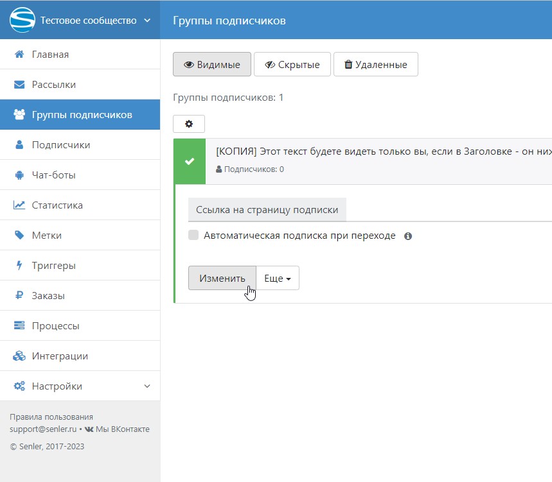Image resolution: width=552 pixels, height=482 pixels.
Task: Open the Еще dropdown menu
Action: [278, 279]
